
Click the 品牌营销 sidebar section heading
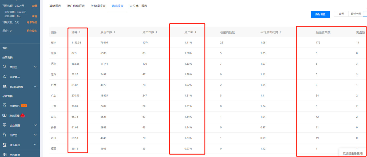pyautogui.click(x=7, y=96)
